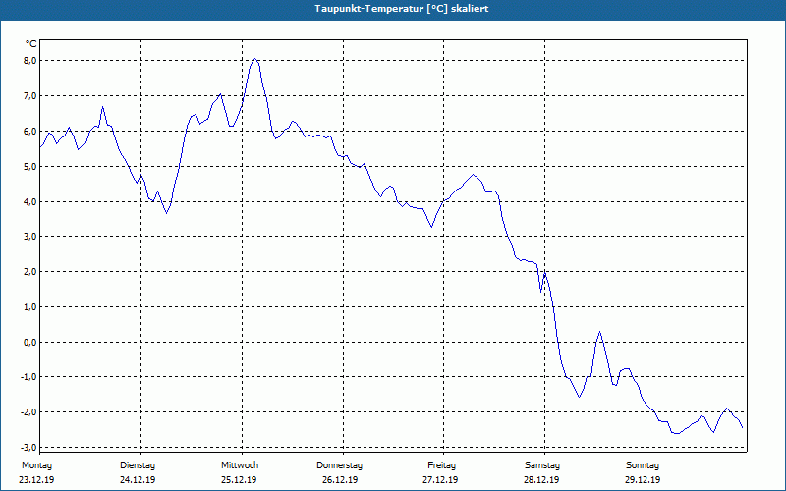The image size is (786, 491).
Task: Click the Donnerstag day label
Action: pos(339,465)
